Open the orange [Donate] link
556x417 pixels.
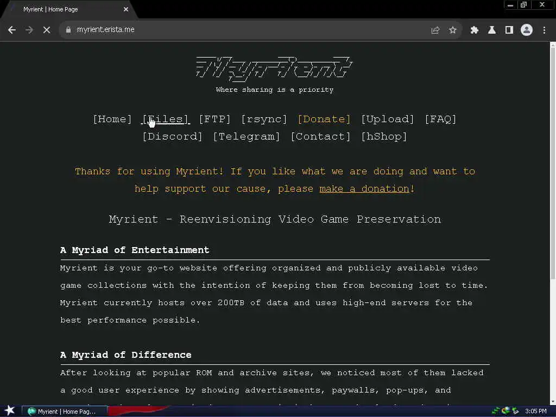click(324, 119)
